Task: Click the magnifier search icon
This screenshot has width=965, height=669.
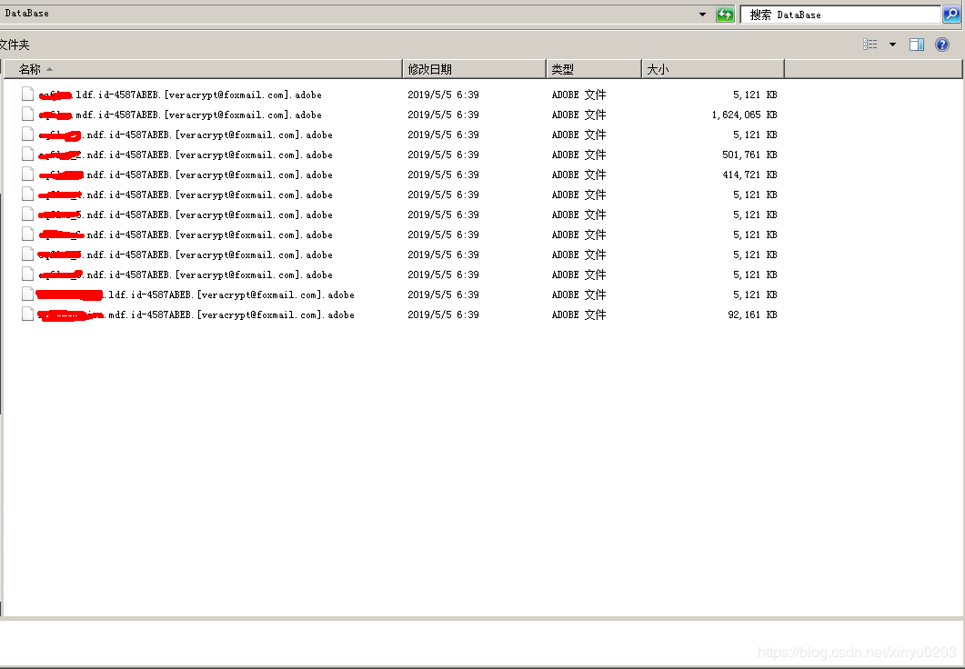Action: click(x=951, y=15)
